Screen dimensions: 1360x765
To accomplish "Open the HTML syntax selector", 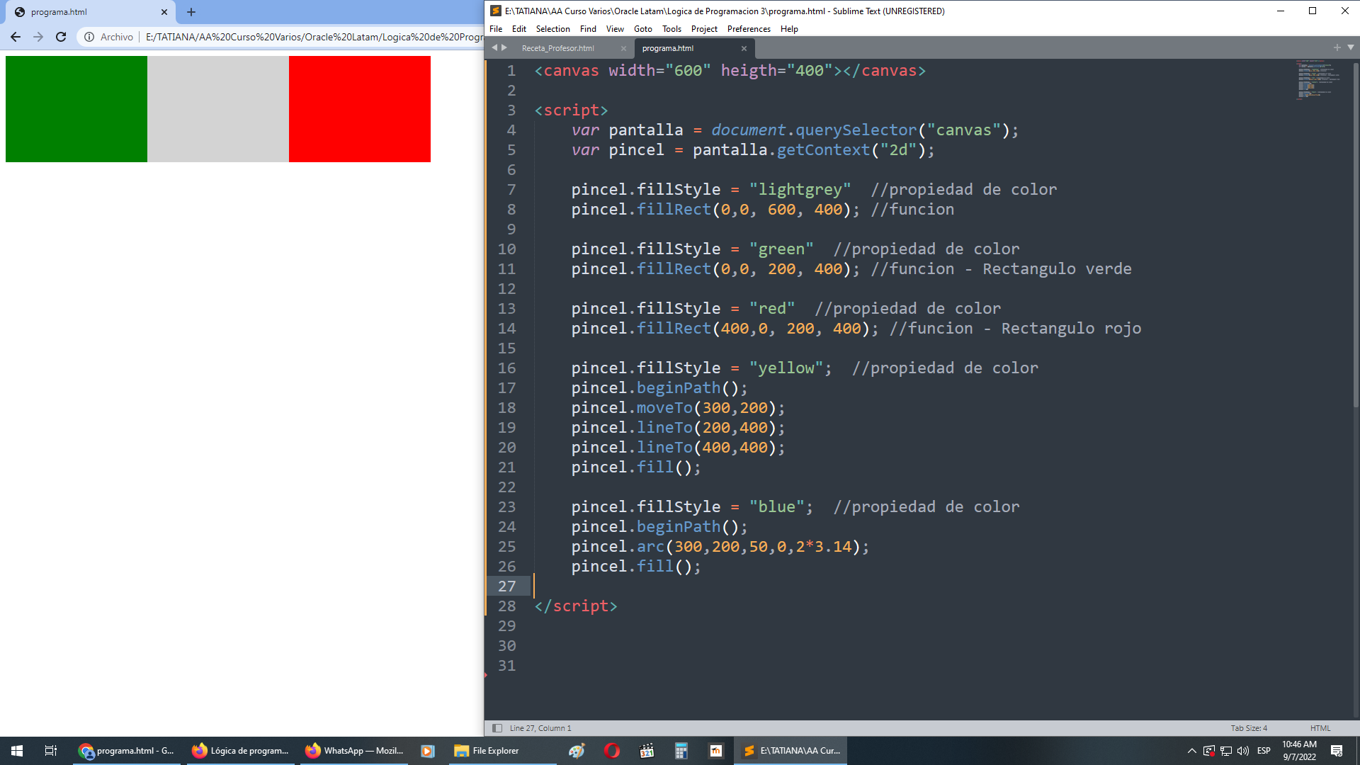I will tap(1320, 728).
